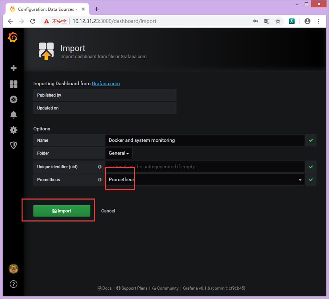
Task: Open the Configuration gear icon
Action: 14,130
